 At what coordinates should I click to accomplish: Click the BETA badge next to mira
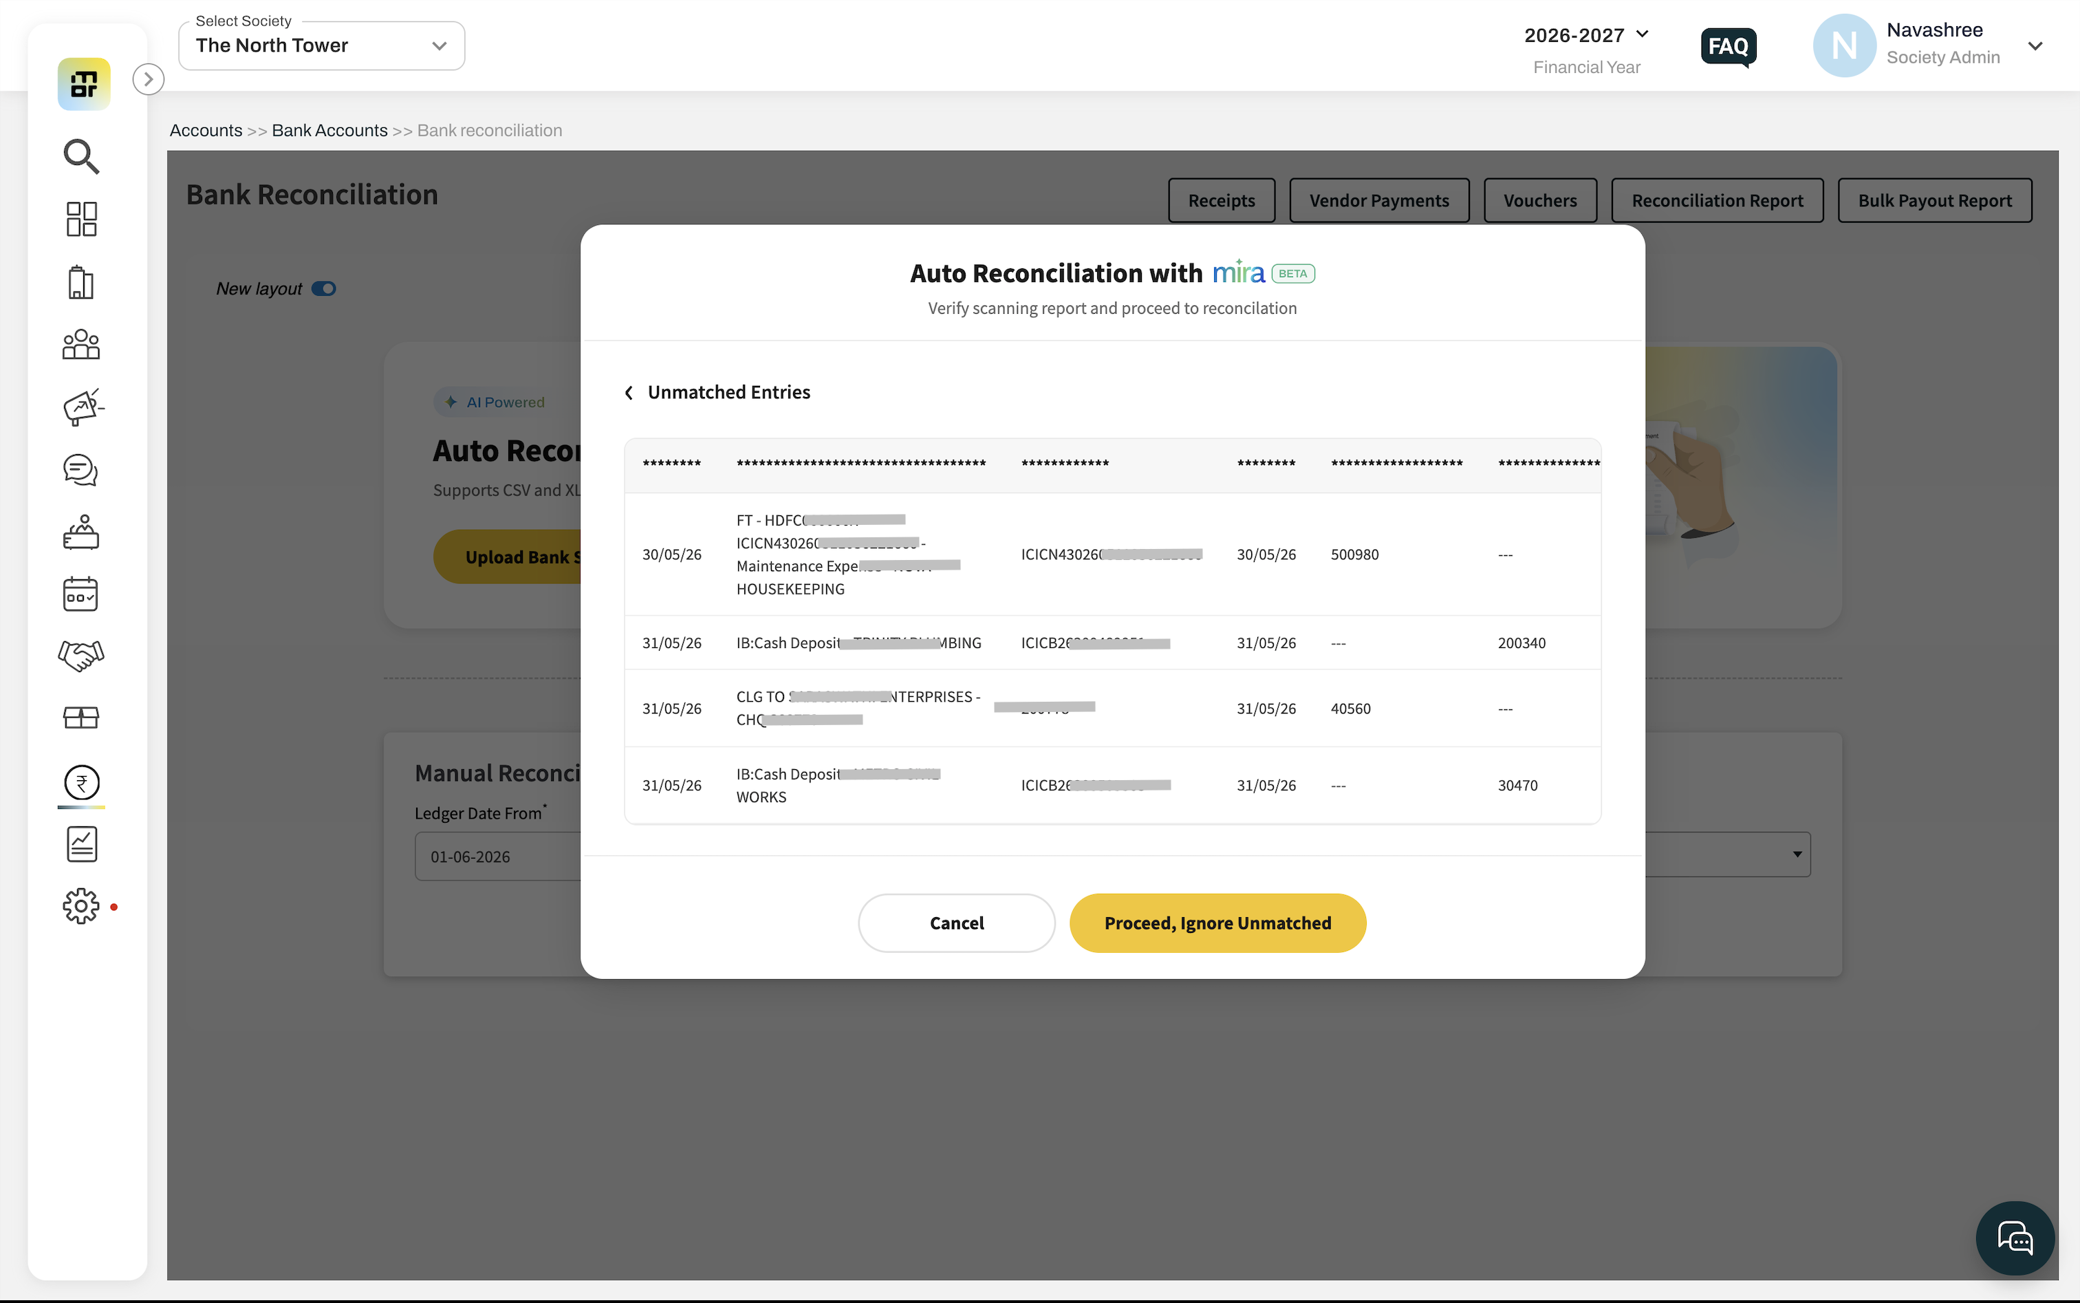click(1292, 274)
